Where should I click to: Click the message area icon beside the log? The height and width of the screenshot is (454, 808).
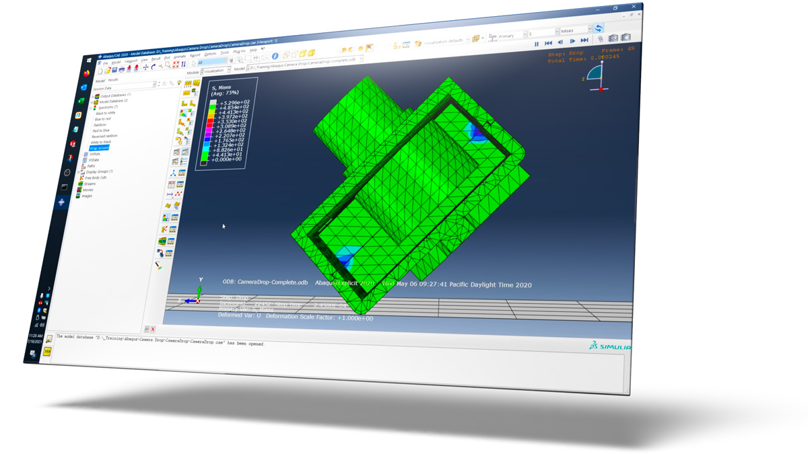(x=49, y=340)
